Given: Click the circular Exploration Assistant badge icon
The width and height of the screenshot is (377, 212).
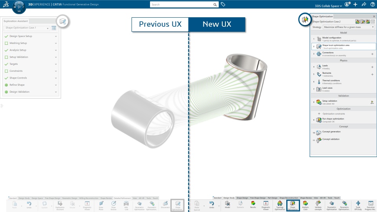Looking at the screenshot, I should (62, 21).
